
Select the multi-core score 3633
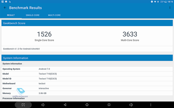(130, 34)
